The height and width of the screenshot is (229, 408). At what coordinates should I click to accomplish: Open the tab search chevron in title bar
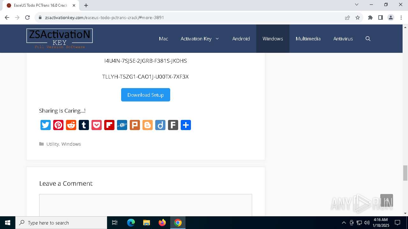(x=357, y=4)
